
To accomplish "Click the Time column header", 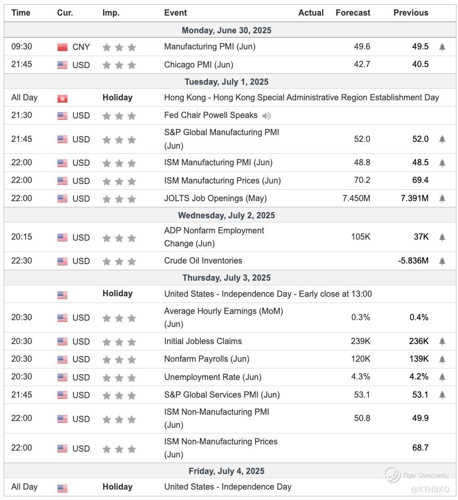I will click(21, 12).
